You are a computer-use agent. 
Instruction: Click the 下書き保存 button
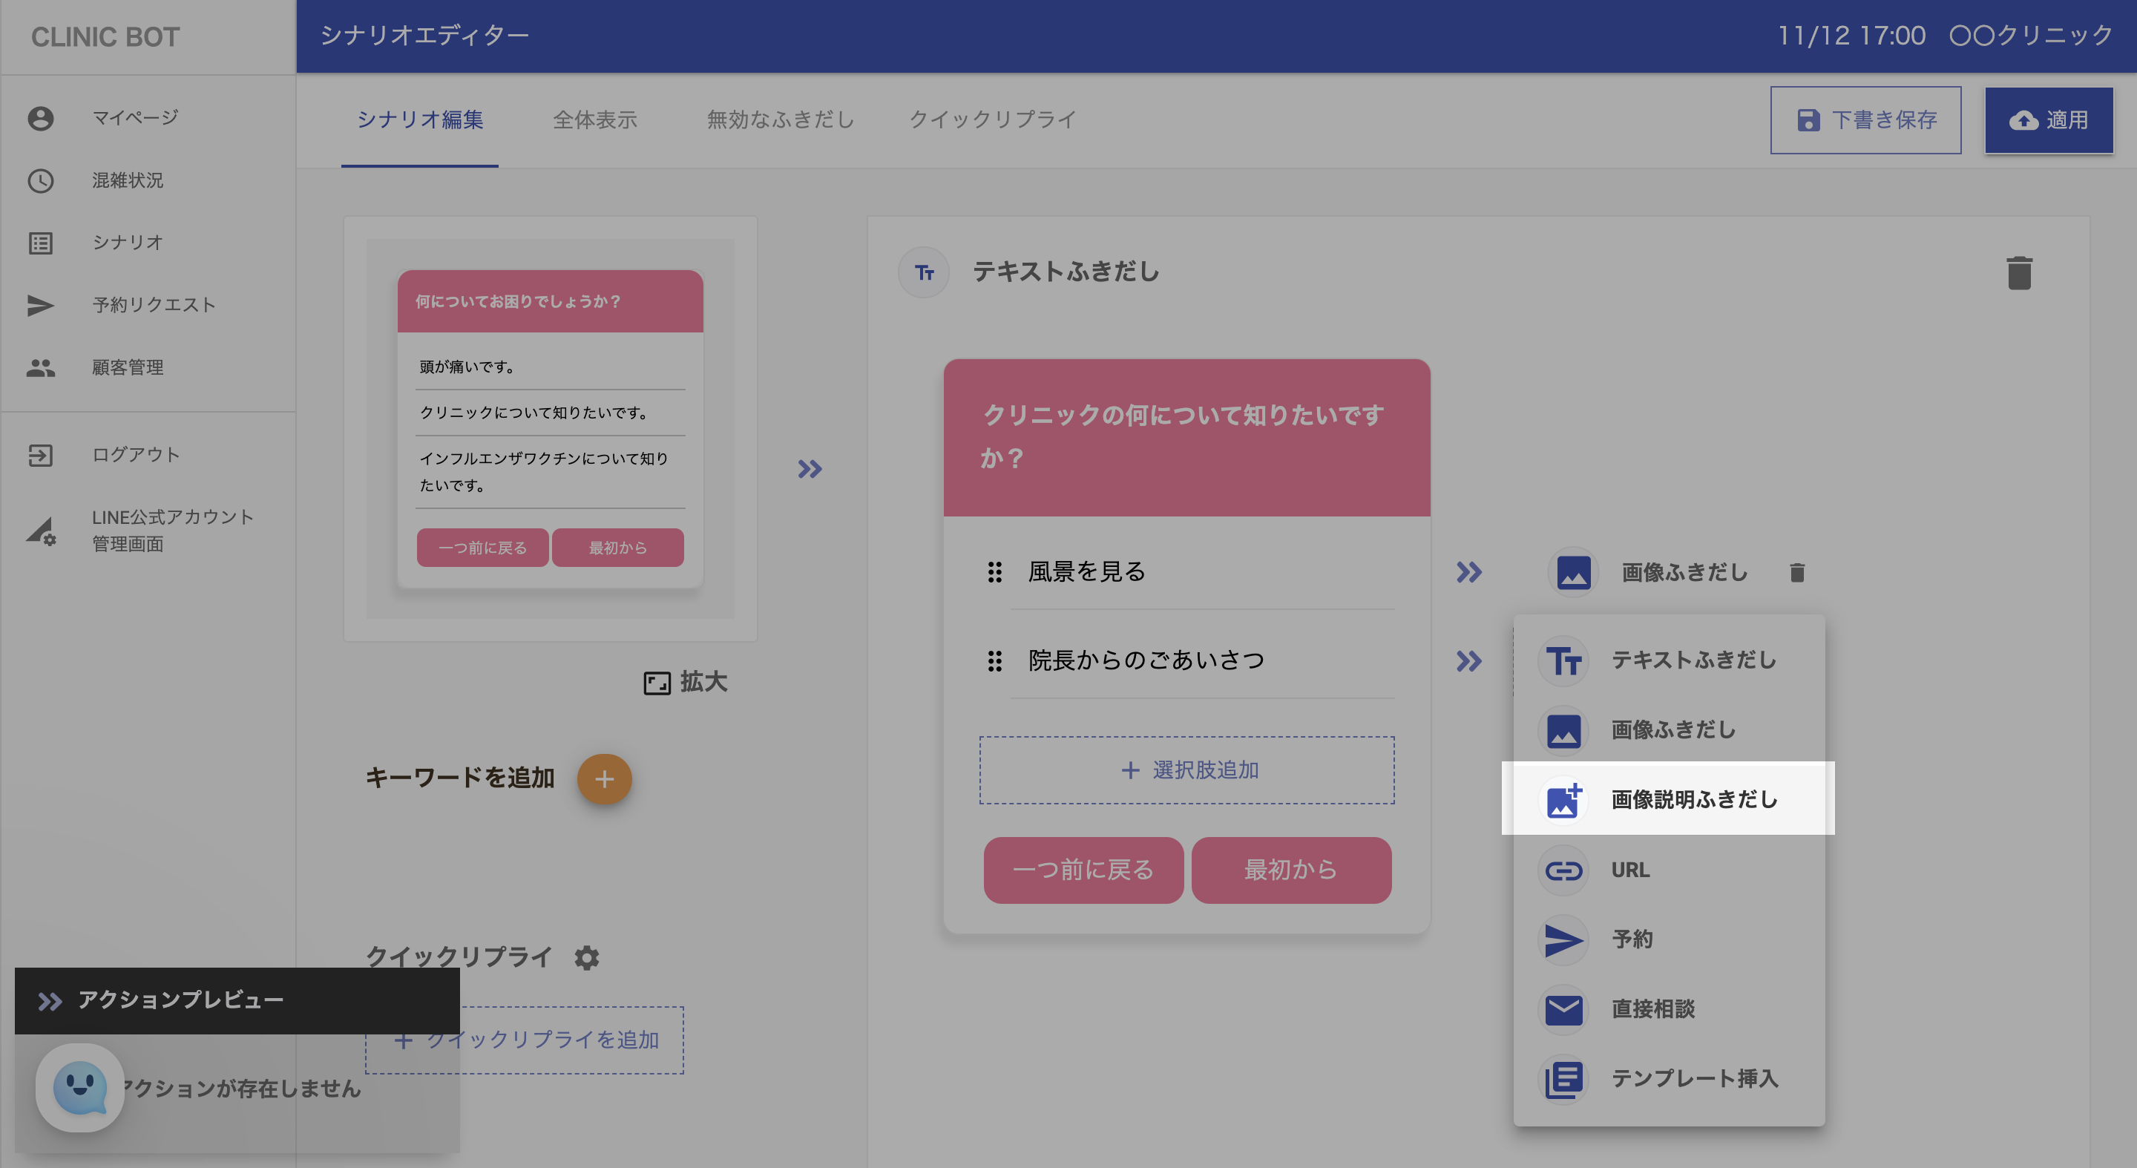pyautogui.click(x=1865, y=120)
